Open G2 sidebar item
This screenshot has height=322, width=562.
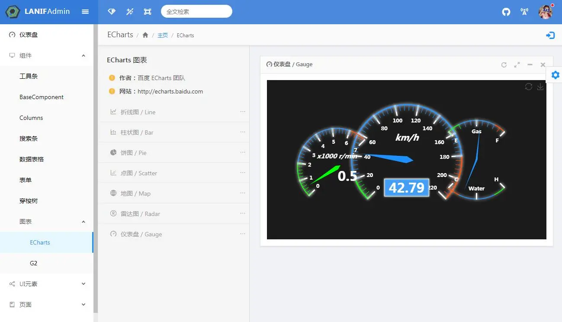click(46, 263)
